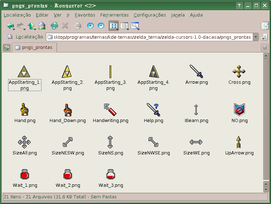Click the Go button beside location bar

pyautogui.click(x=264, y=37)
